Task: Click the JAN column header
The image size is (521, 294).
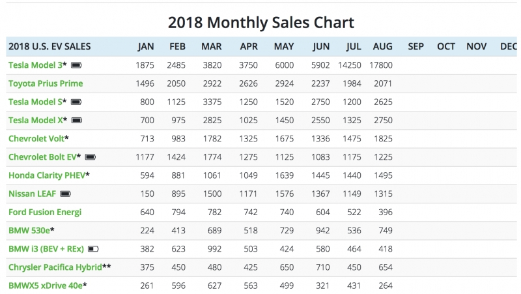Action: coord(146,46)
